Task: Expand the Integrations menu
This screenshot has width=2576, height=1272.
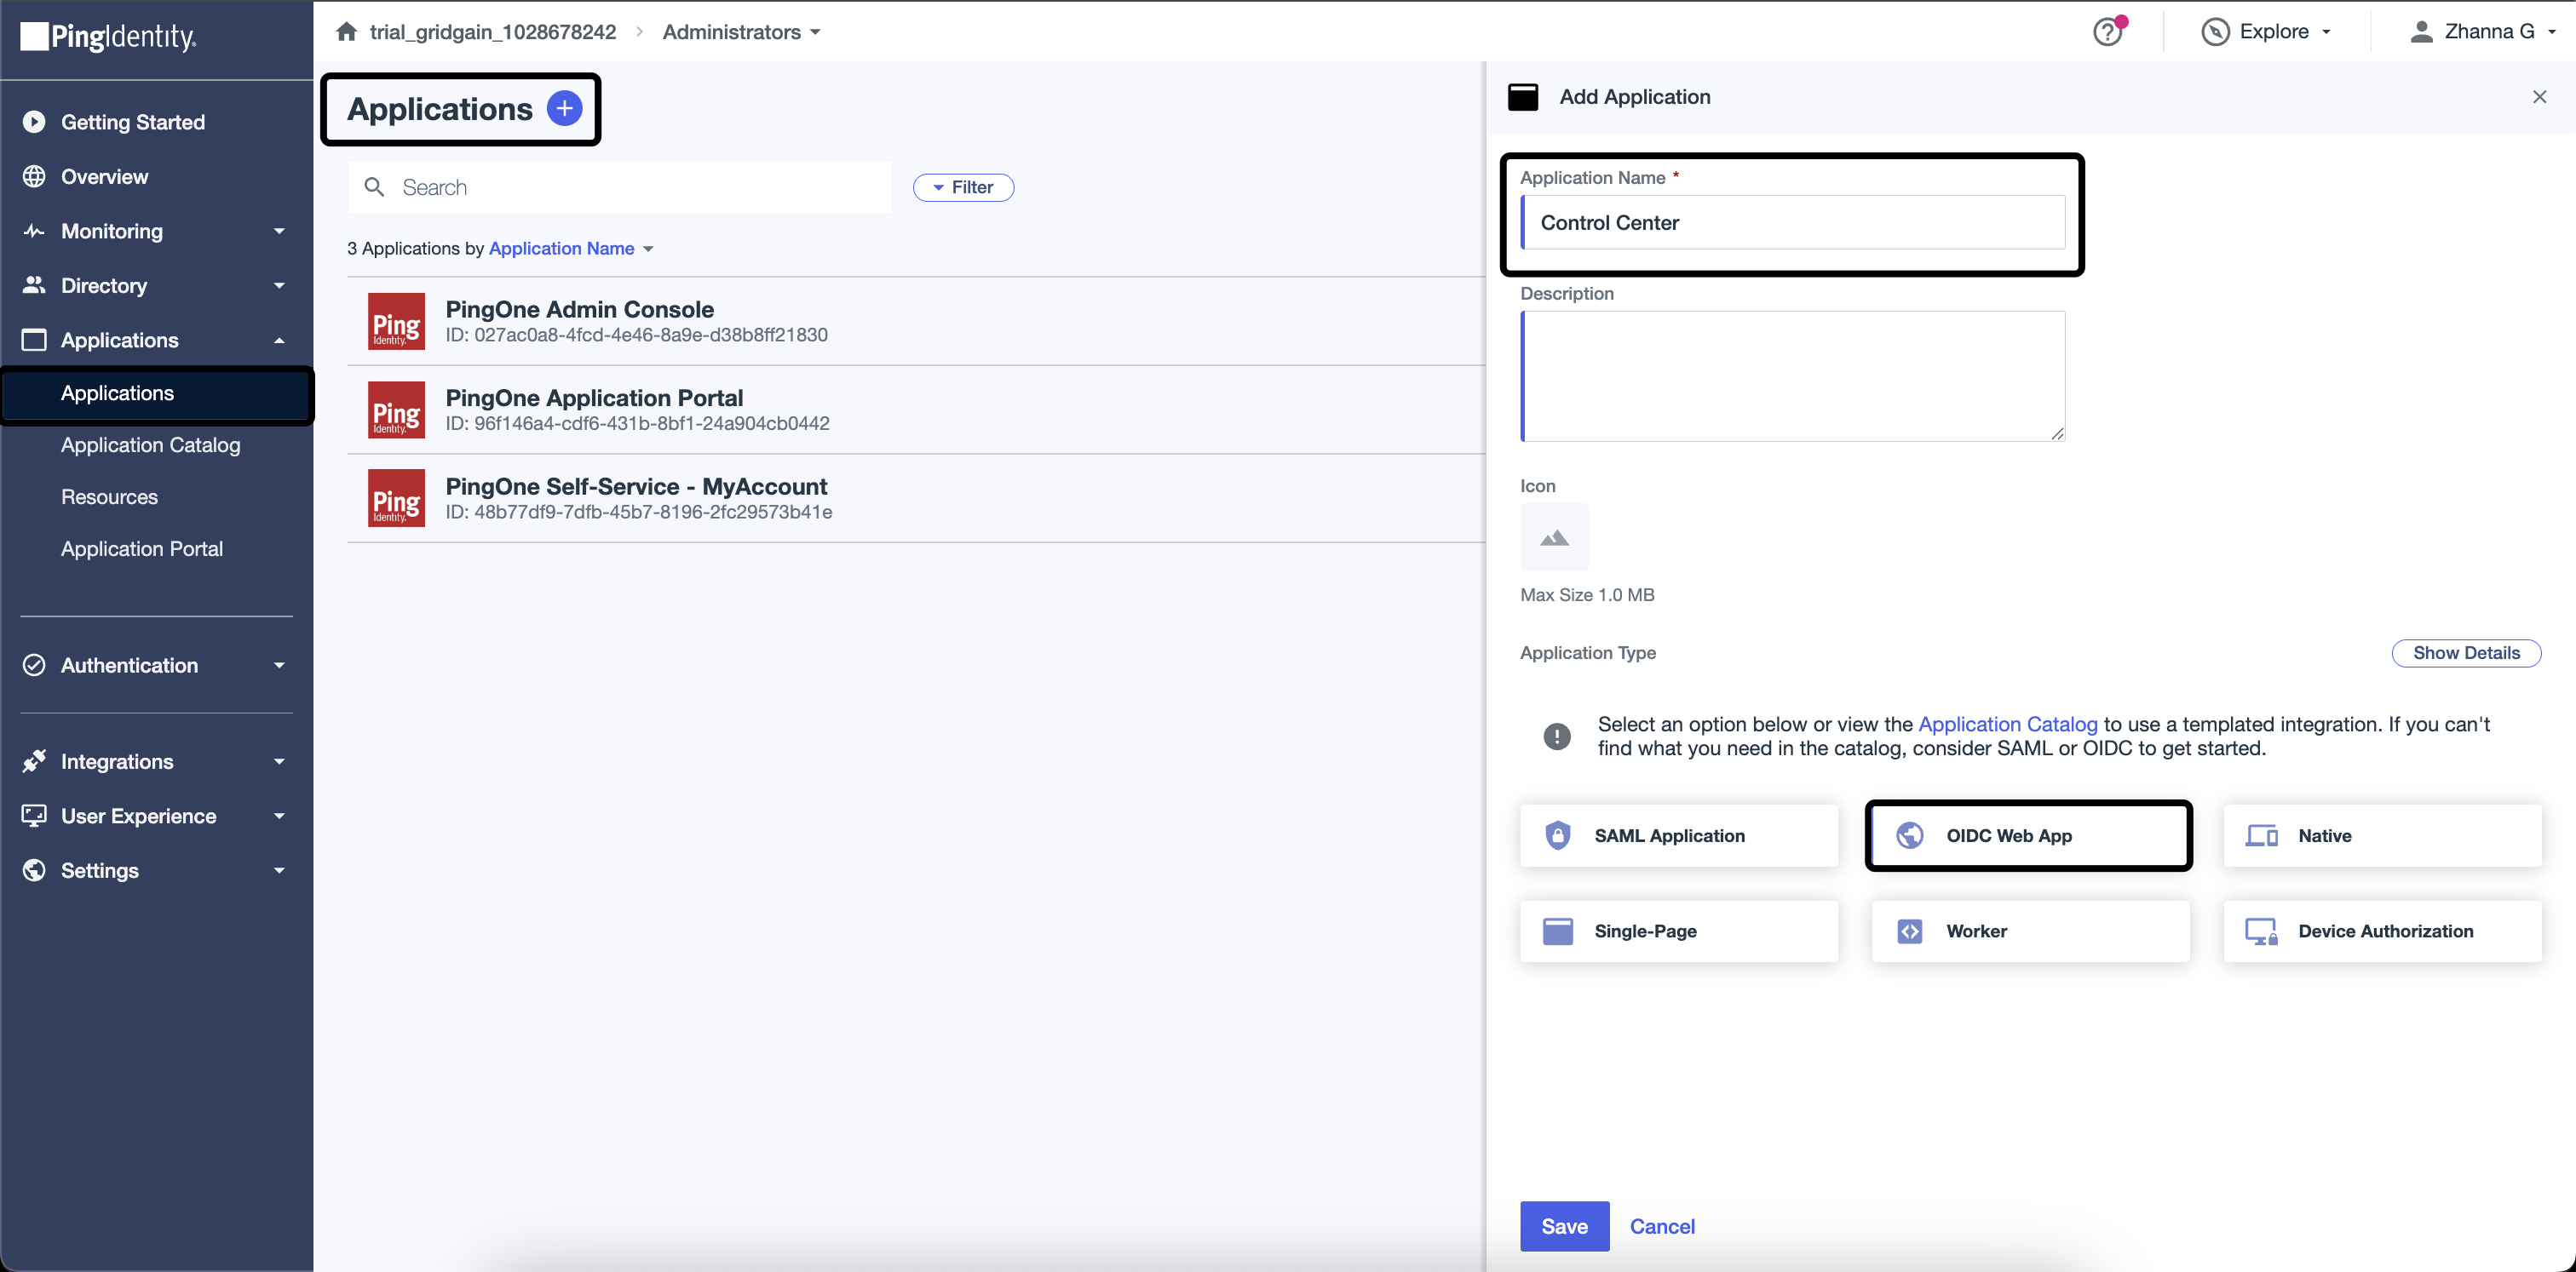Action: pyautogui.click(x=279, y=761)
